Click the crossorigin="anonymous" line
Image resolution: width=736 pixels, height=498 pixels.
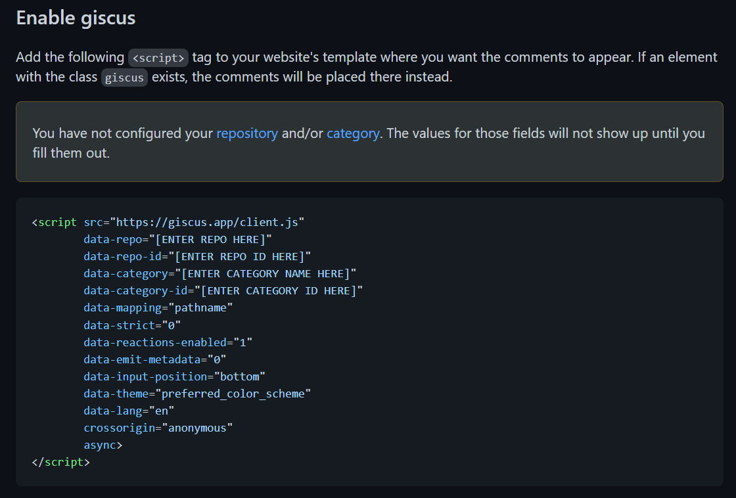click(158, 428)
